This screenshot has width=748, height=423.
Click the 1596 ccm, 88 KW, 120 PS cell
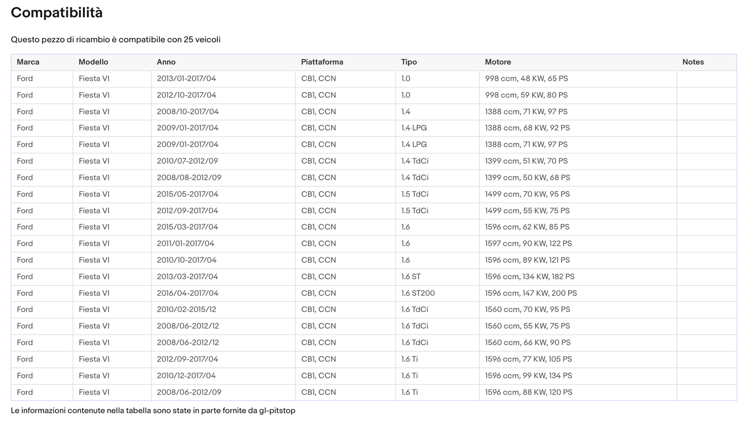pyautogui.click(x=529, y=392)
